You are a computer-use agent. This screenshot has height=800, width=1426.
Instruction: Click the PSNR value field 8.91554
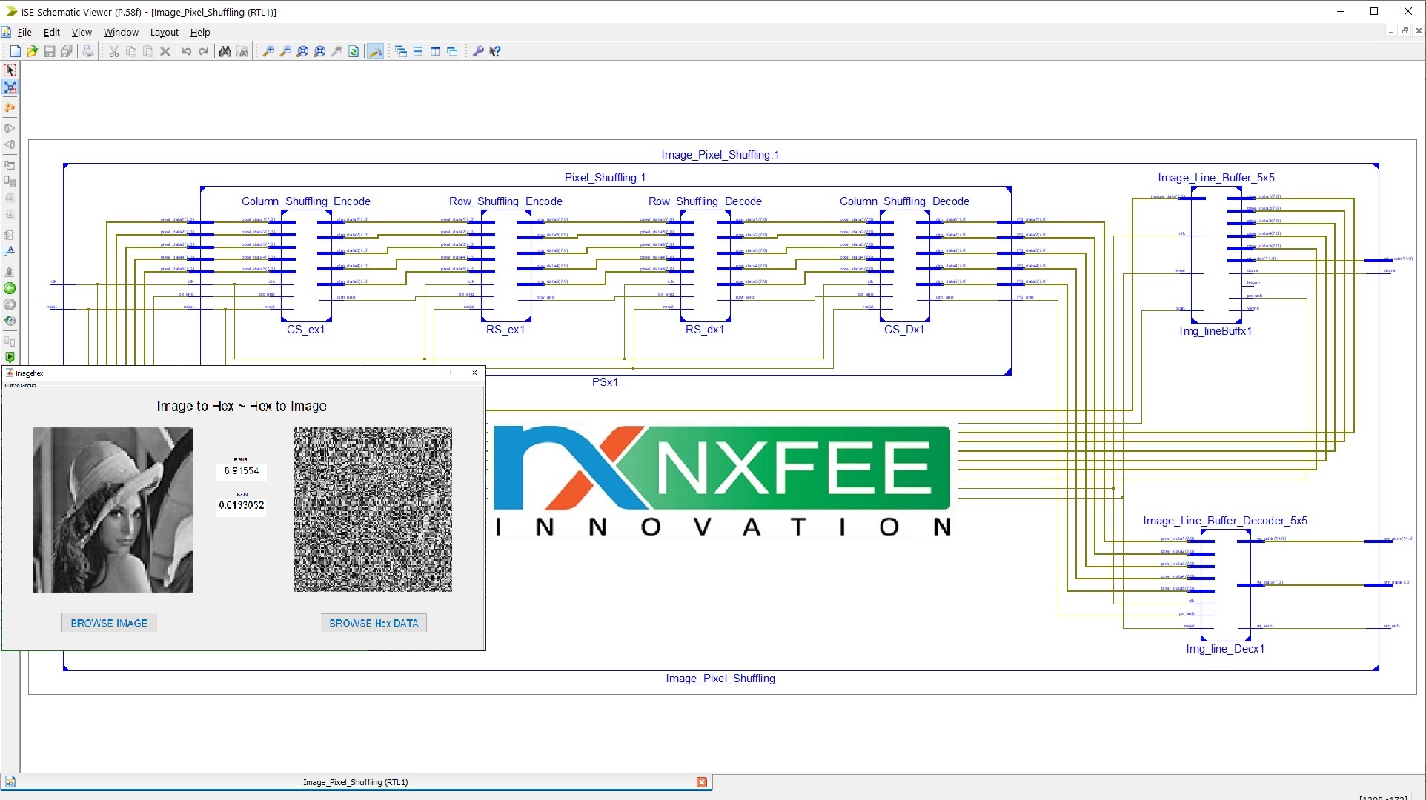[x=242, y=470]
